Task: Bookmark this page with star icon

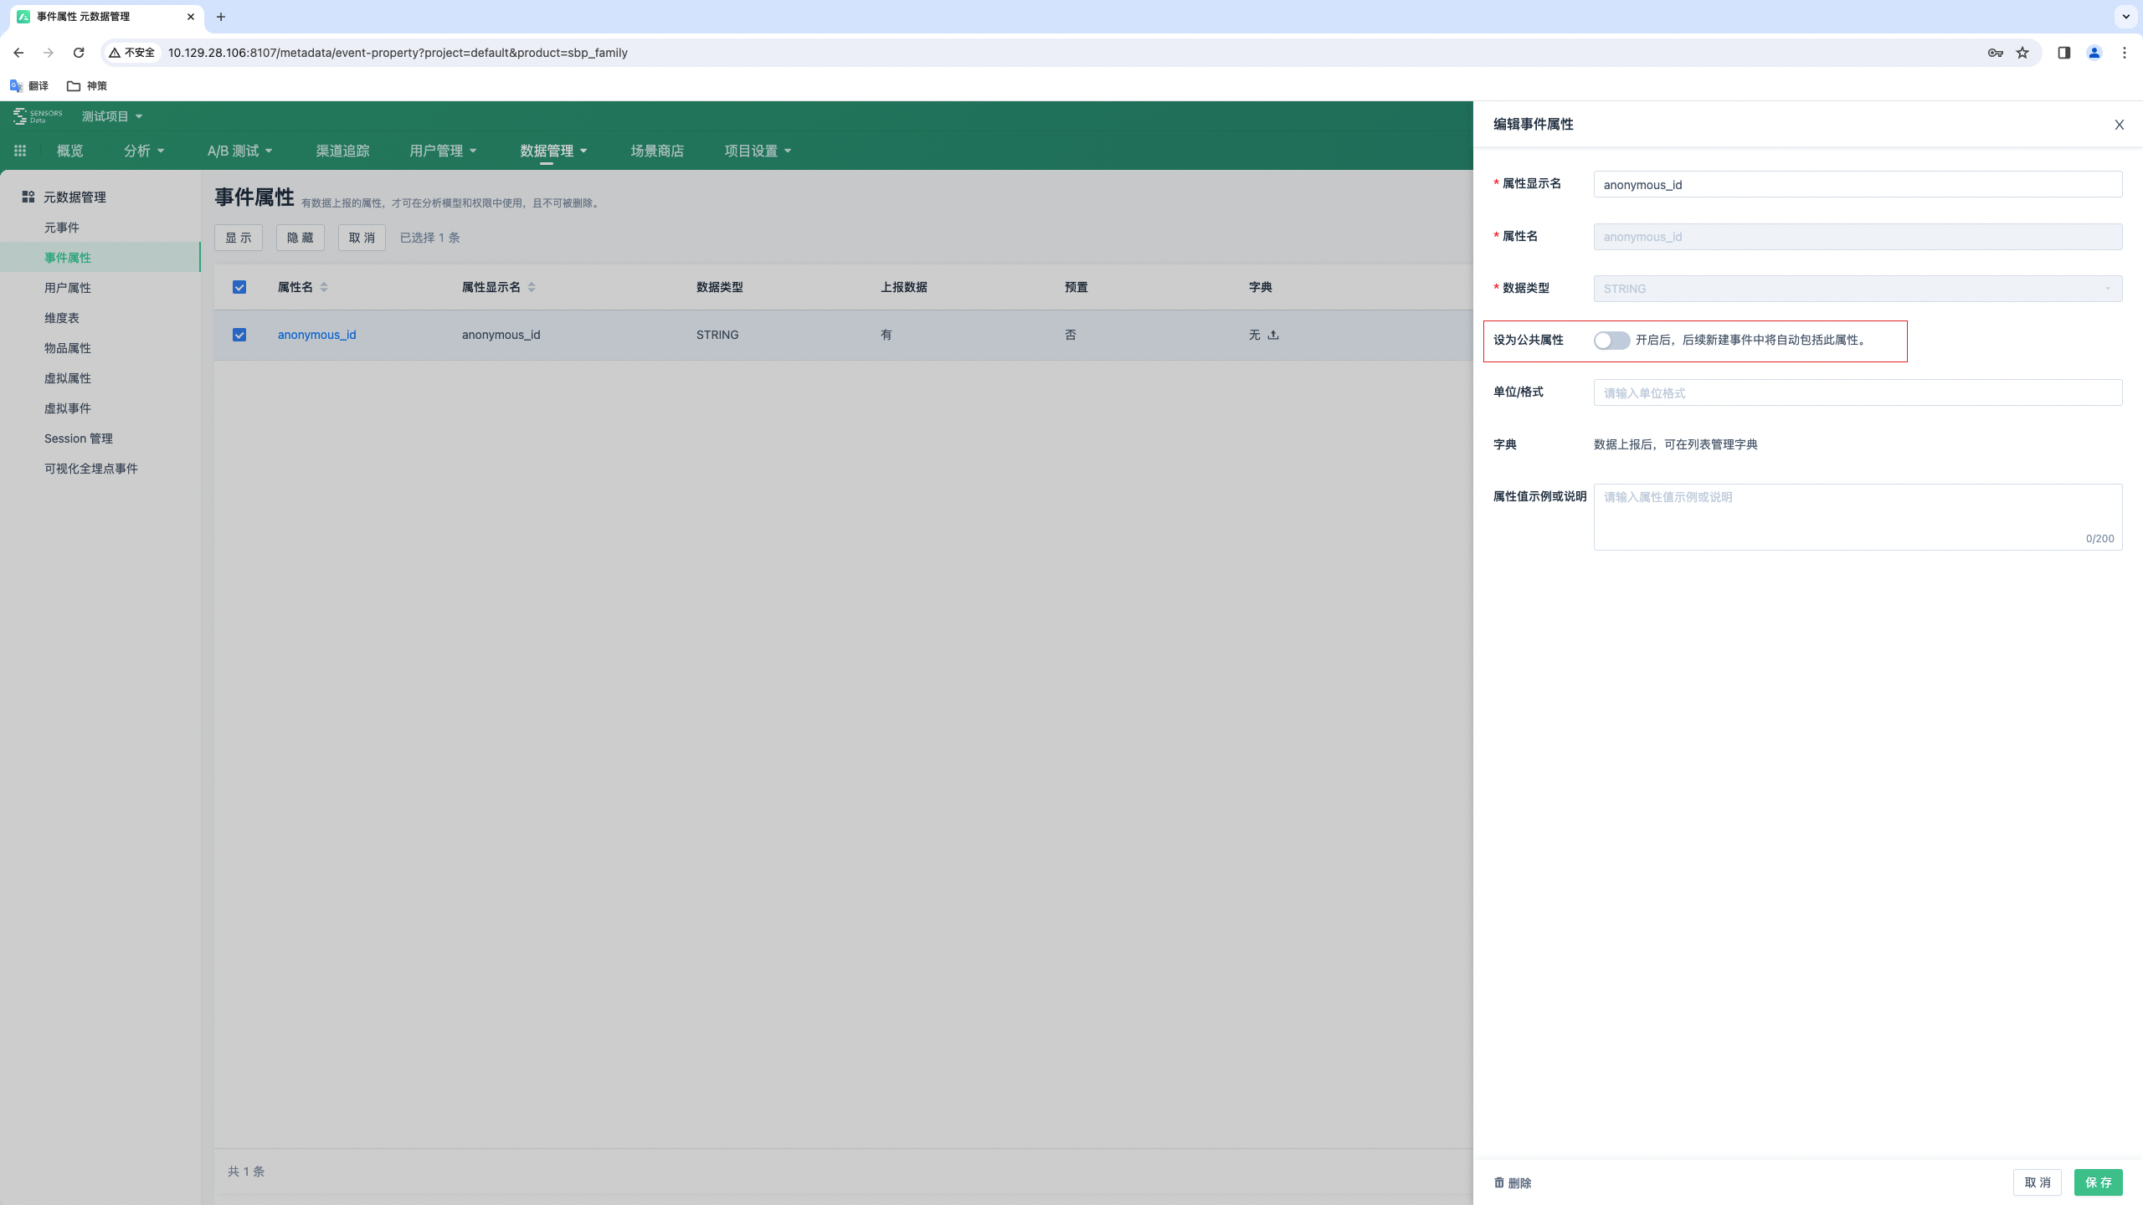Action: click(x=2022, y=53)
